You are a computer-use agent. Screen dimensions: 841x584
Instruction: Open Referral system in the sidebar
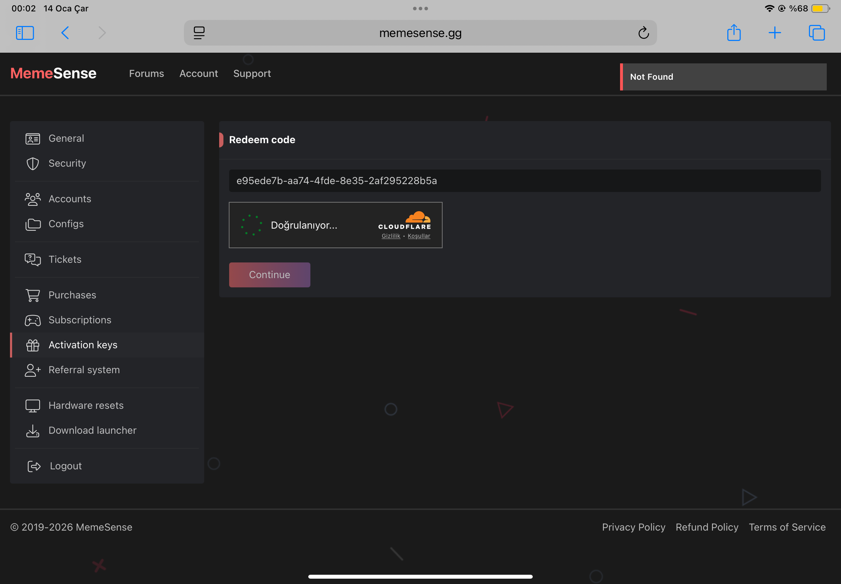(107, 370)
